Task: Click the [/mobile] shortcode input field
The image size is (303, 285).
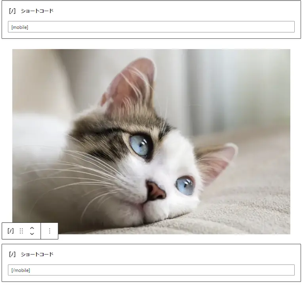Action: [151, 270]
